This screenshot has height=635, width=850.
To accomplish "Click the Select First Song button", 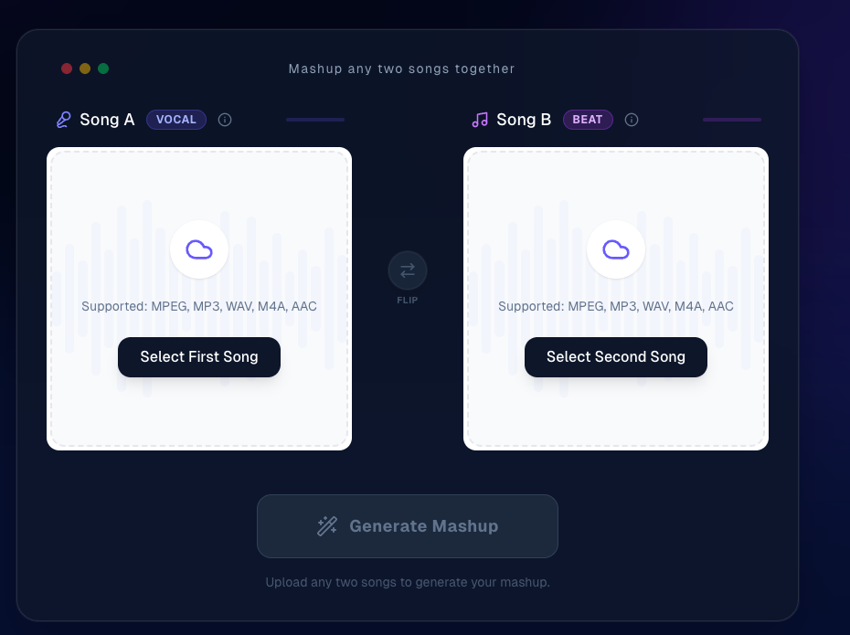I will pos(198,356).
